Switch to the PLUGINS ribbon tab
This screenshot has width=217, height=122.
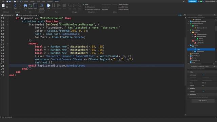coord(50,1)
